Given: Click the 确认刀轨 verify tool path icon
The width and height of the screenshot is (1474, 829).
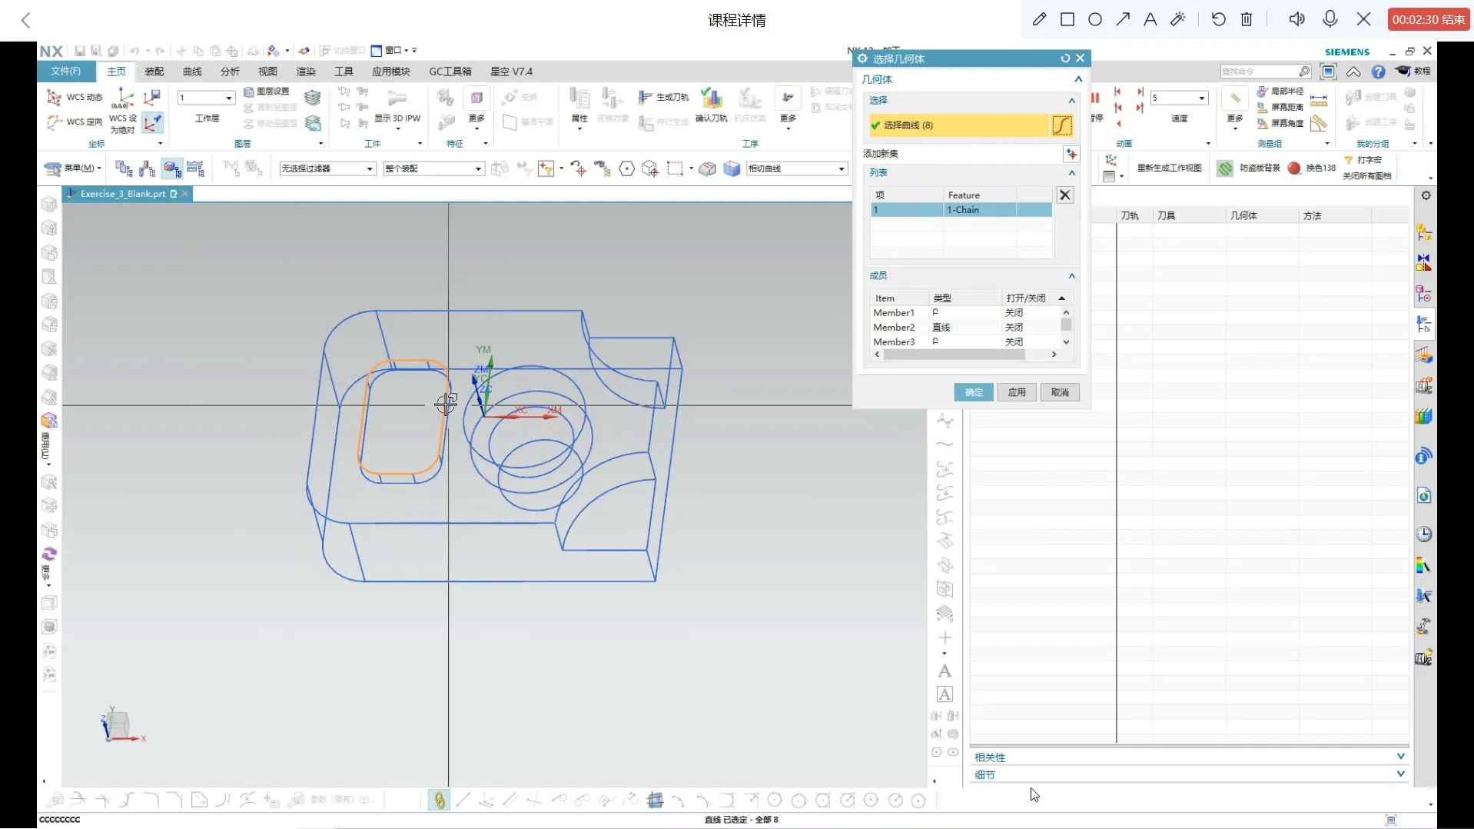Looking at the screenshot, I should [711, 98].
